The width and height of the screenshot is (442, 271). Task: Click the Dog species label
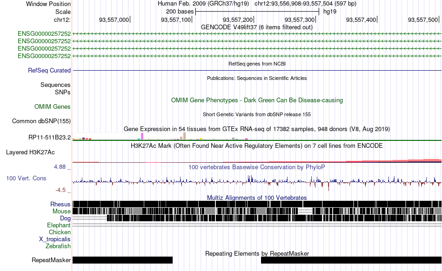66,218
